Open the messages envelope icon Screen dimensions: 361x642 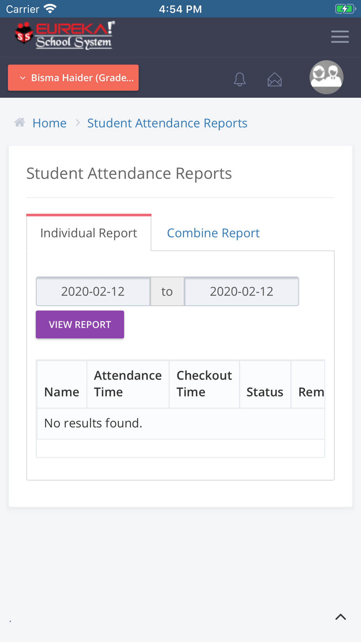(x=275, y=79)
